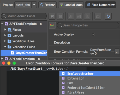The height and width of the screenshot is (95, 120).
Task: Click the P icon next to Extension
Action: click(63, 78)
